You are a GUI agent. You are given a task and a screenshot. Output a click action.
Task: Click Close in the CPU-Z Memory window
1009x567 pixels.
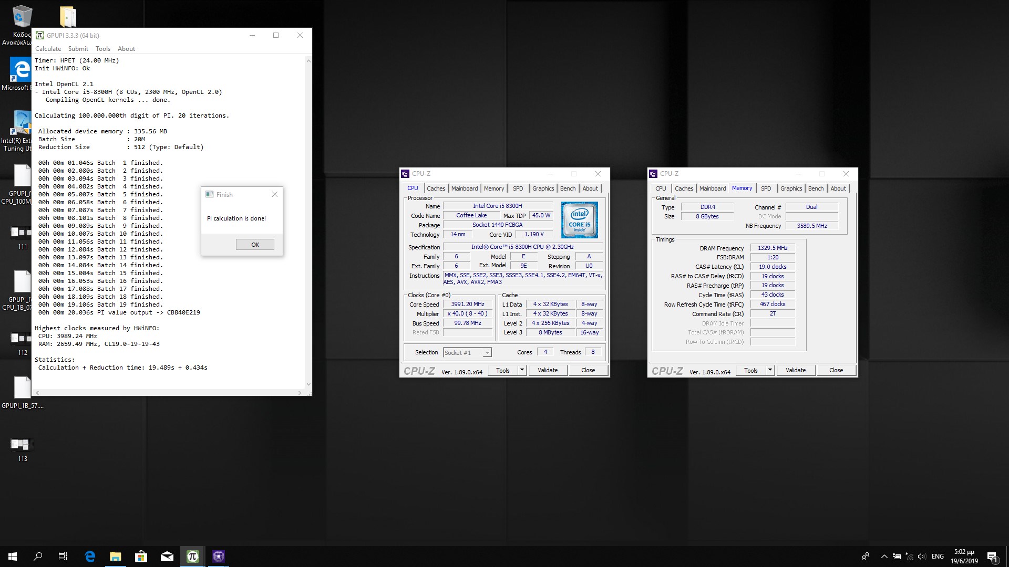point(836,370)
